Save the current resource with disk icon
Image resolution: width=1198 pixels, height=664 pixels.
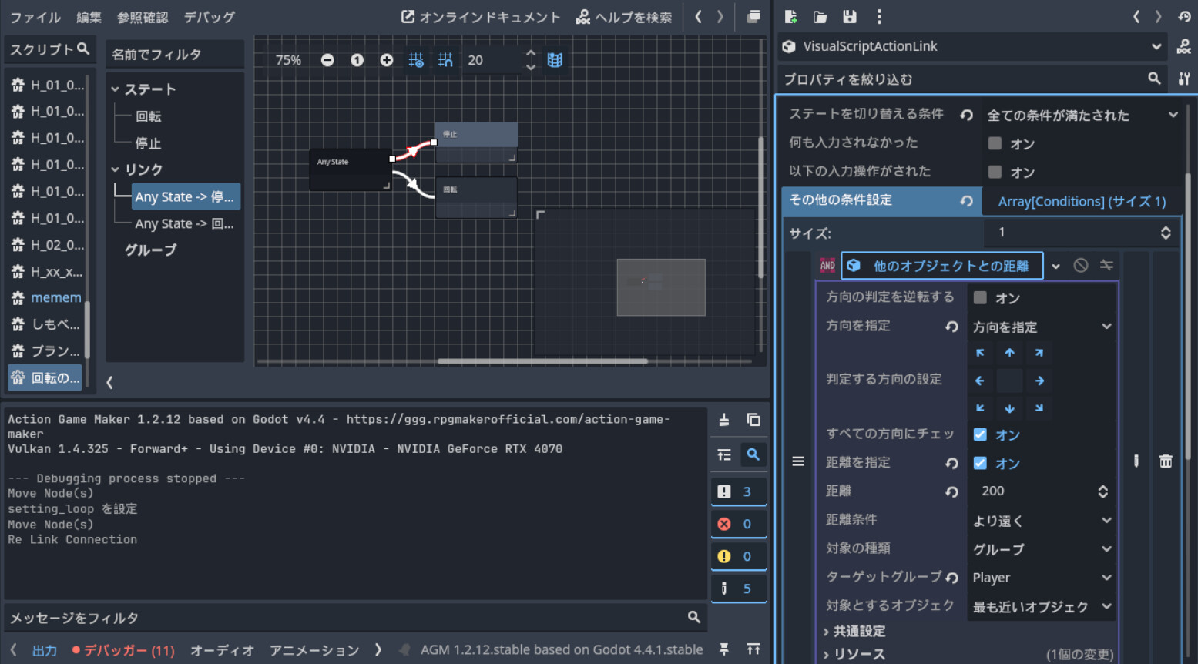tap(849, 16)
